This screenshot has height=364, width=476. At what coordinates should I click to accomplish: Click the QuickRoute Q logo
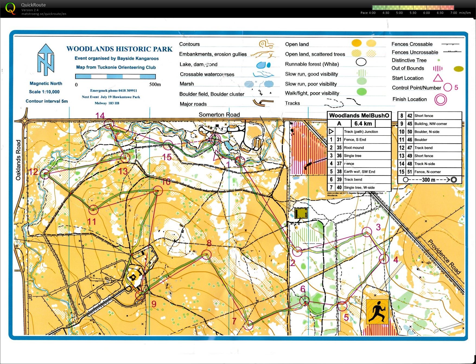tap(10, 8)
